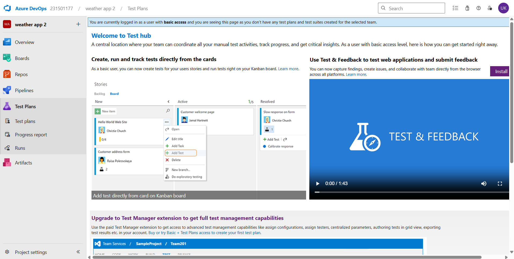This screenshot has height=259, width=514.
Task: Open Repos from the sidebar
Action: pyautogui.click(x=43, y=74)
